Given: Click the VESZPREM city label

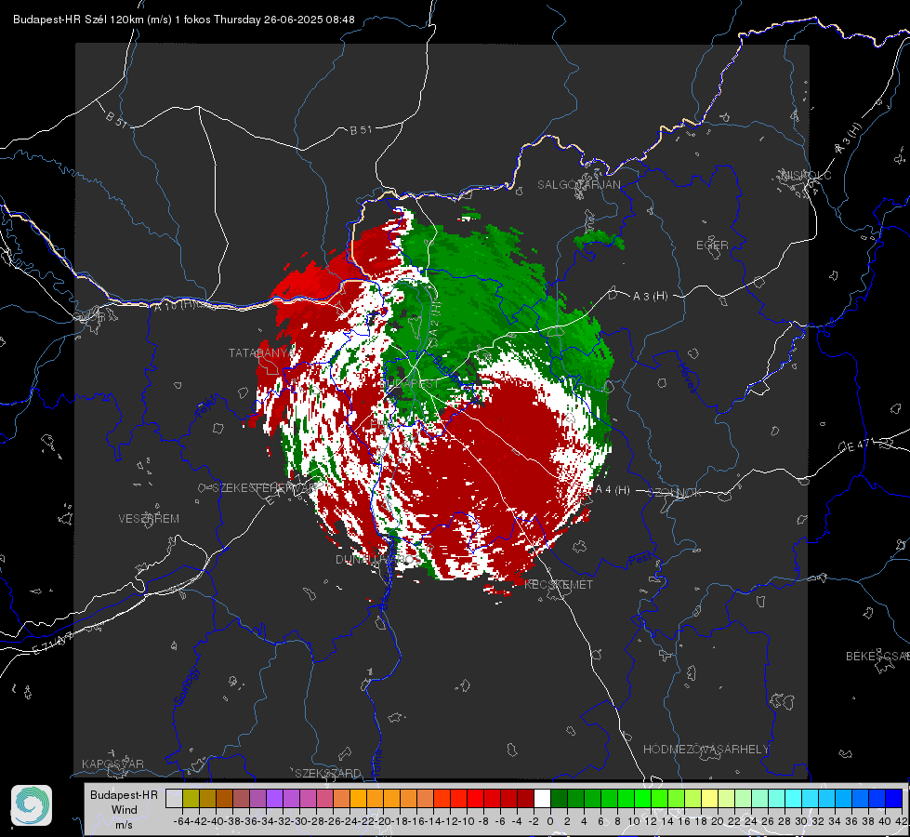Looking at the screenshot, I should click(x=149, y=518).
